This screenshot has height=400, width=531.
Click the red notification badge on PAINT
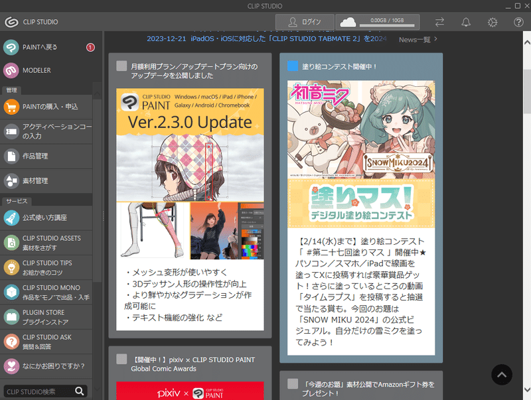(90, 47)
